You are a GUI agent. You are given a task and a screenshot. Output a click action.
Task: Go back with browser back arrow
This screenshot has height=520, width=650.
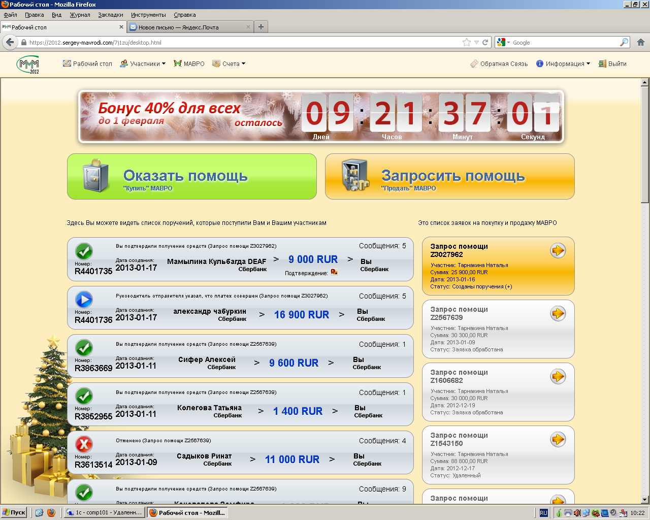point(10,42)
